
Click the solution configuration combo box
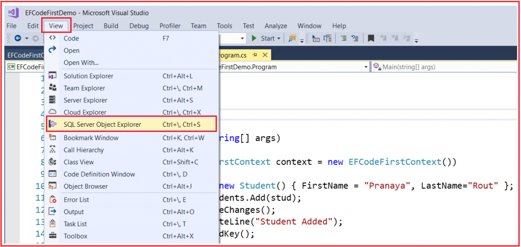(x=233, y=39)
